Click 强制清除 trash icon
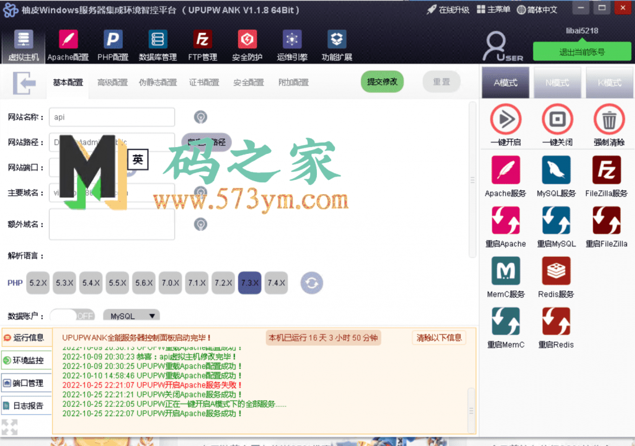 609,120
